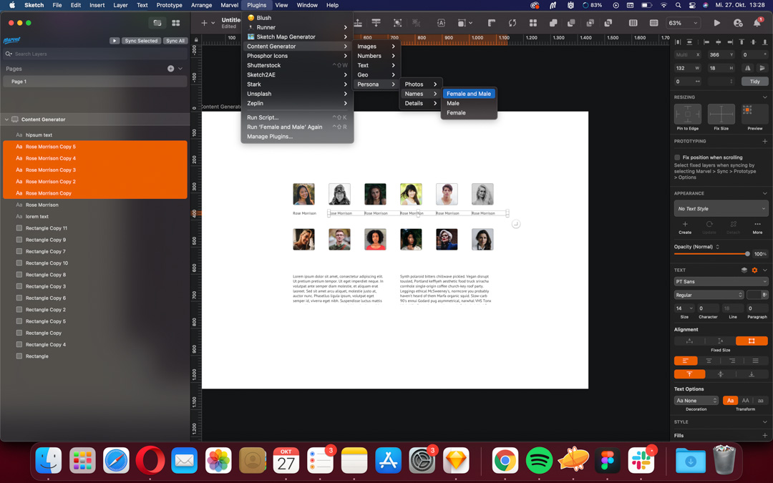Set text alignment to justified

755,361
